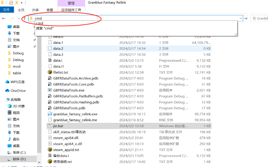The width and height of the screenshot is (268, 167).
Task: Select data.1 file
Action: pyautogui.click(x=58, y=43)
